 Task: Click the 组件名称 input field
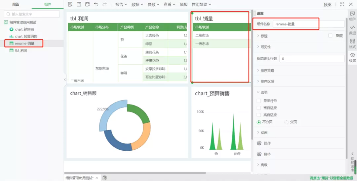point(308,24)
